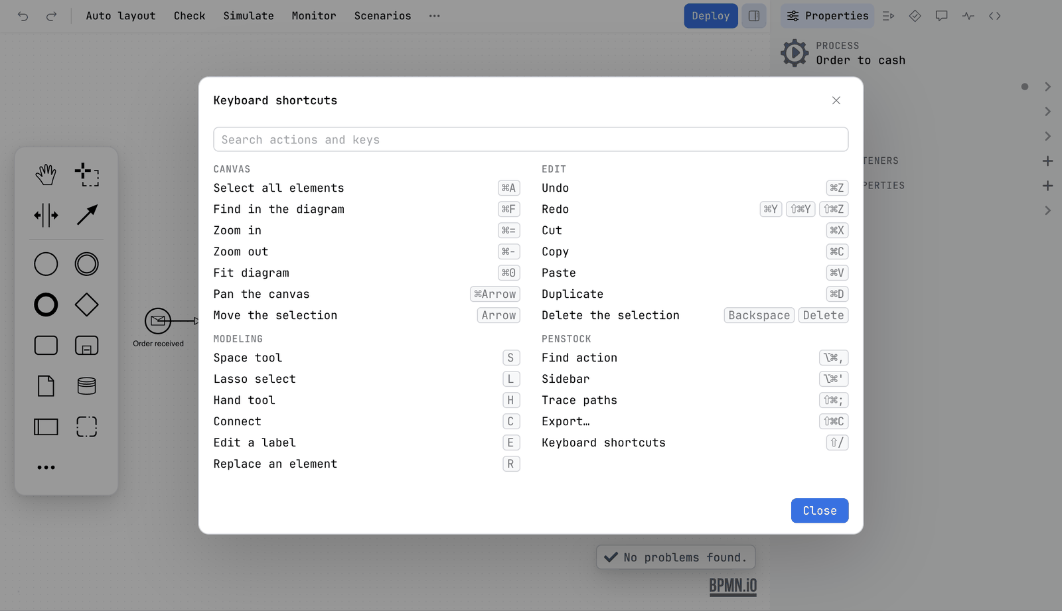Viewport: 1062px width, 611px height.
Task: Open the activity pulse panel icon
Action: pyautogui.click(x=968, y=16)
